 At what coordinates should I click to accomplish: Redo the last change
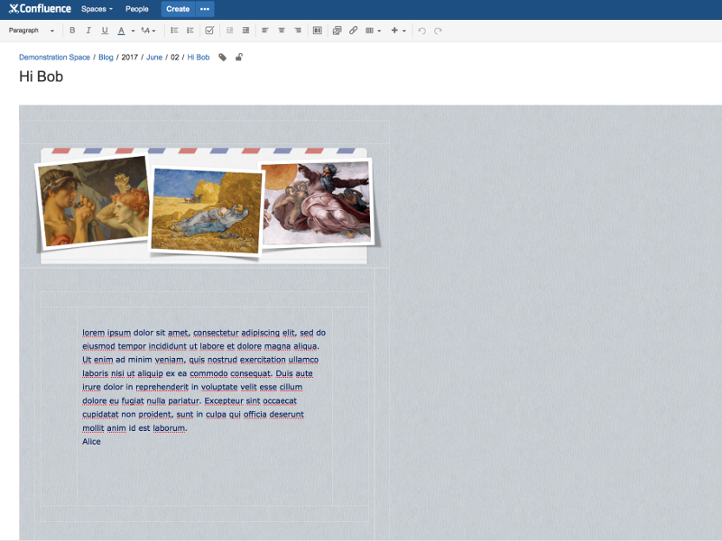438,31
